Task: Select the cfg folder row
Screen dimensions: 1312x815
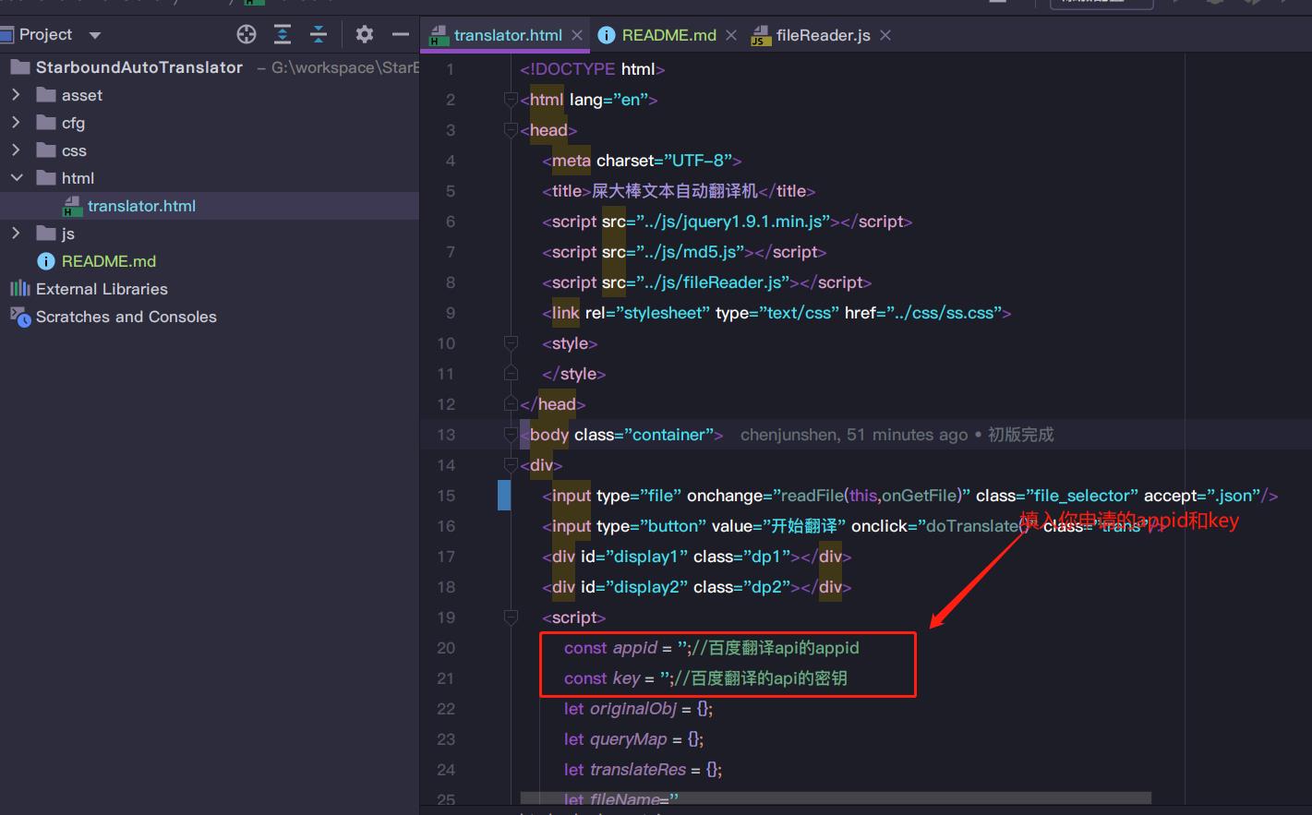Action: [210, 123]
